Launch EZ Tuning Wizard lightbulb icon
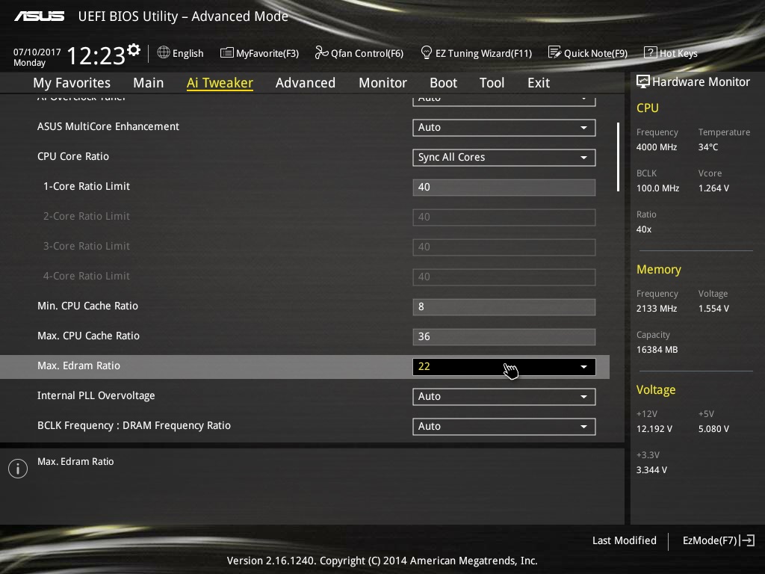Viewport: 765px width, 574px height. [x=426, y=52]
